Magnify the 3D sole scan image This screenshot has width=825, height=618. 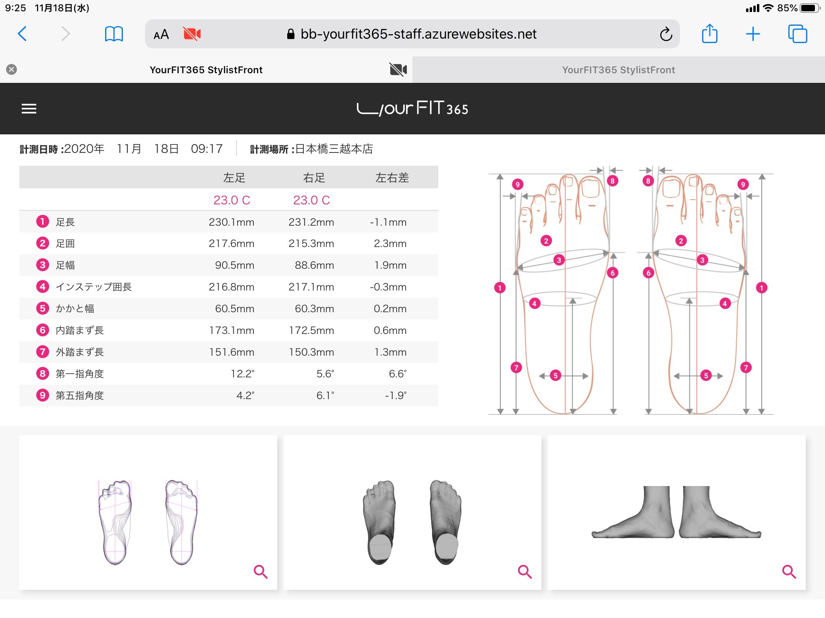(524, 571)
